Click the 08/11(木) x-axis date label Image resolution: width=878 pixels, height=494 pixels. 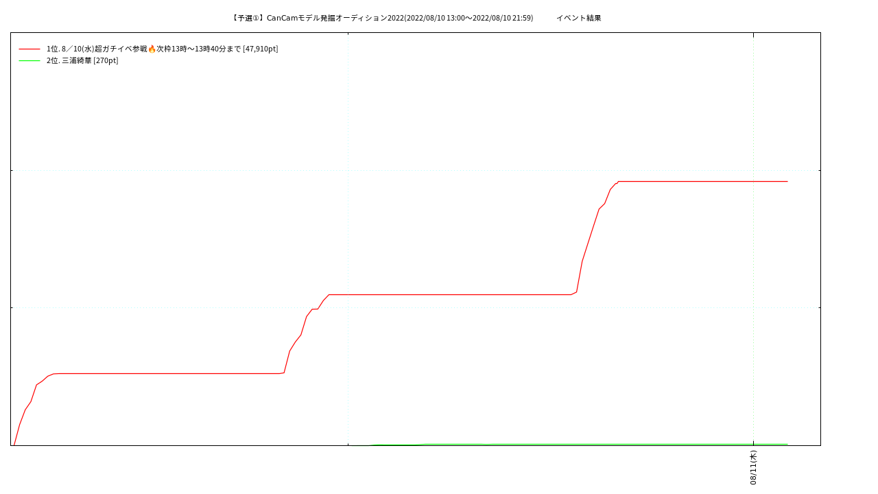click(753, 467)
